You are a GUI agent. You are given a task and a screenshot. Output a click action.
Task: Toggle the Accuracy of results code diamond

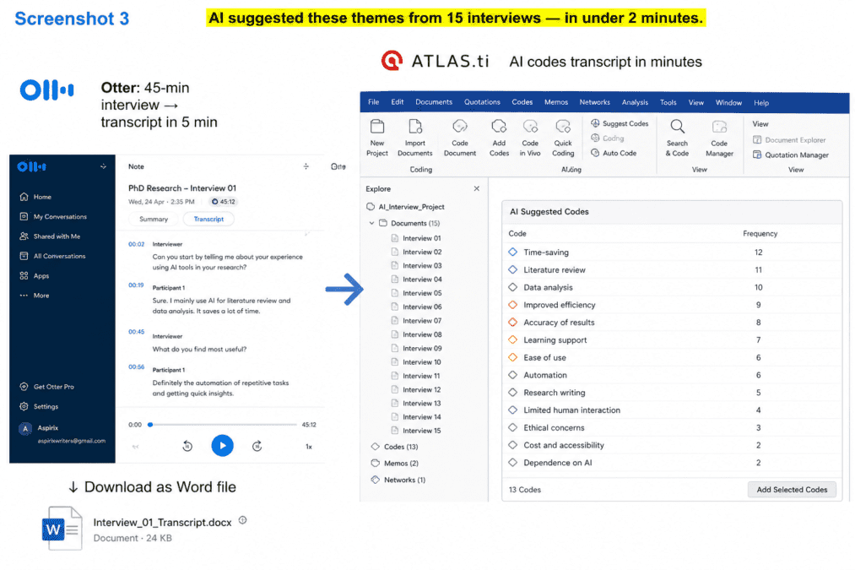512,322
